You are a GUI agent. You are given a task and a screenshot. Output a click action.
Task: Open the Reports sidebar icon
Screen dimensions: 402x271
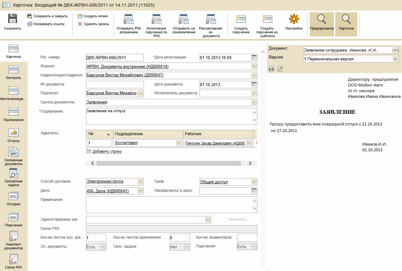coord(14,133)
